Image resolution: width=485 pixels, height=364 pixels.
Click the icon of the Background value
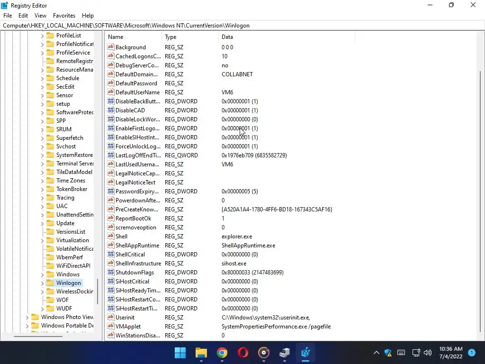click(111, 47)
